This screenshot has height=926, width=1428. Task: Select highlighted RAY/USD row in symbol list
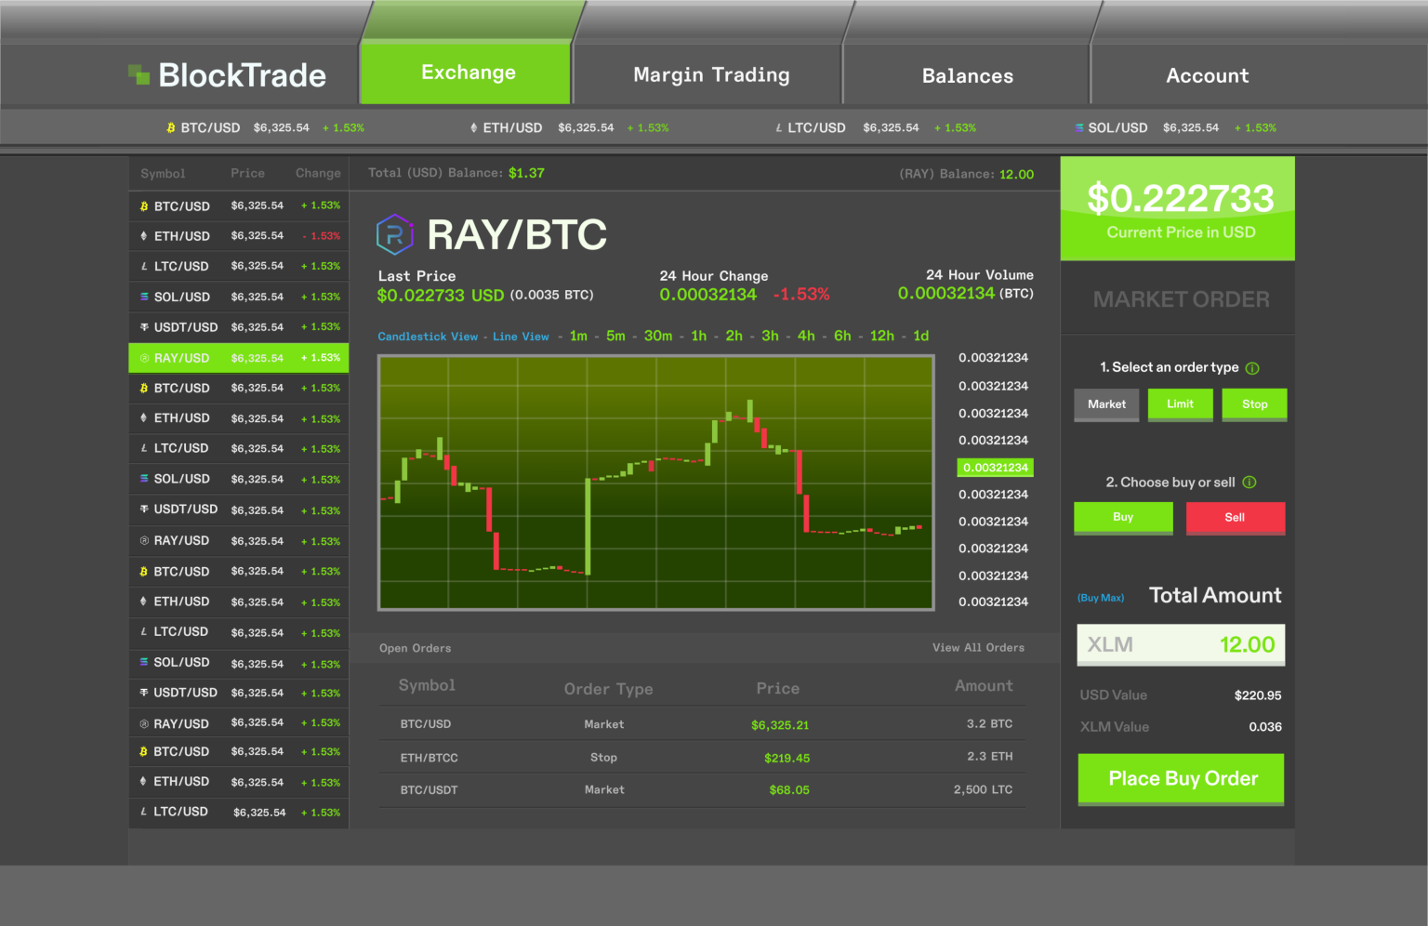coord(238,358)
